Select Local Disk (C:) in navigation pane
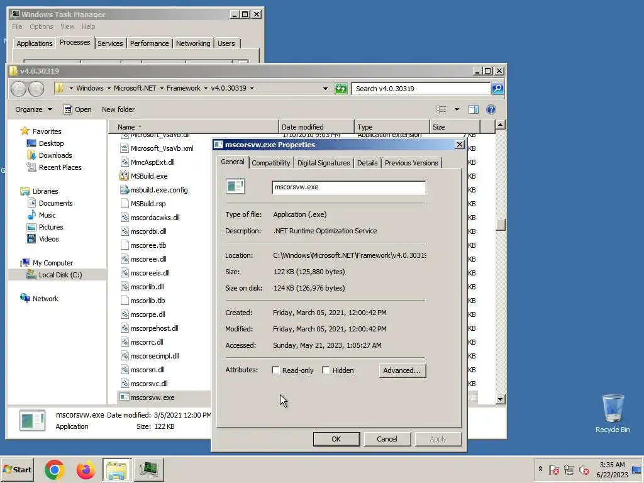Image resolution: width=644 pixels, height=483 pixels. point(60,275)
